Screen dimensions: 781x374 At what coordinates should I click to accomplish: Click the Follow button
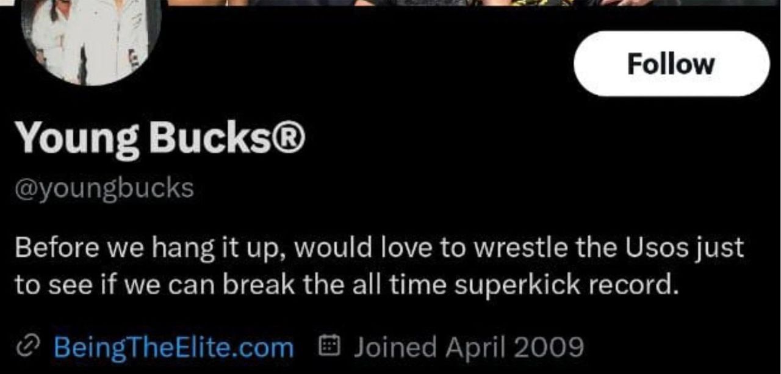(x=671, y=64)
